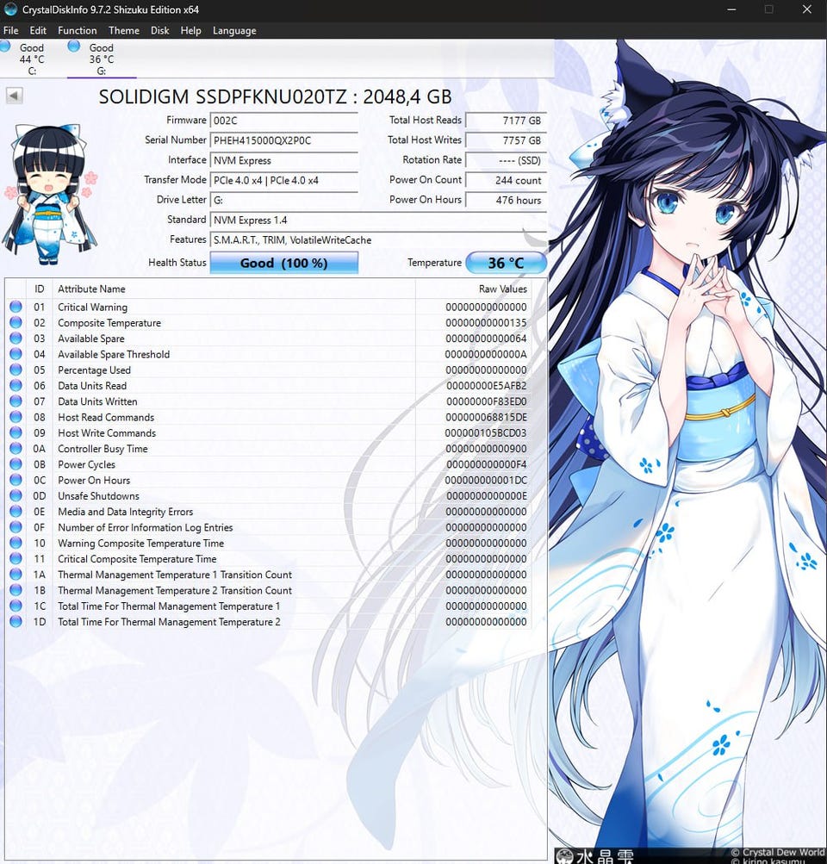827x864 pixels.
Task: Click the status icon for Power On Hours attribute
Action: point(16,480)
